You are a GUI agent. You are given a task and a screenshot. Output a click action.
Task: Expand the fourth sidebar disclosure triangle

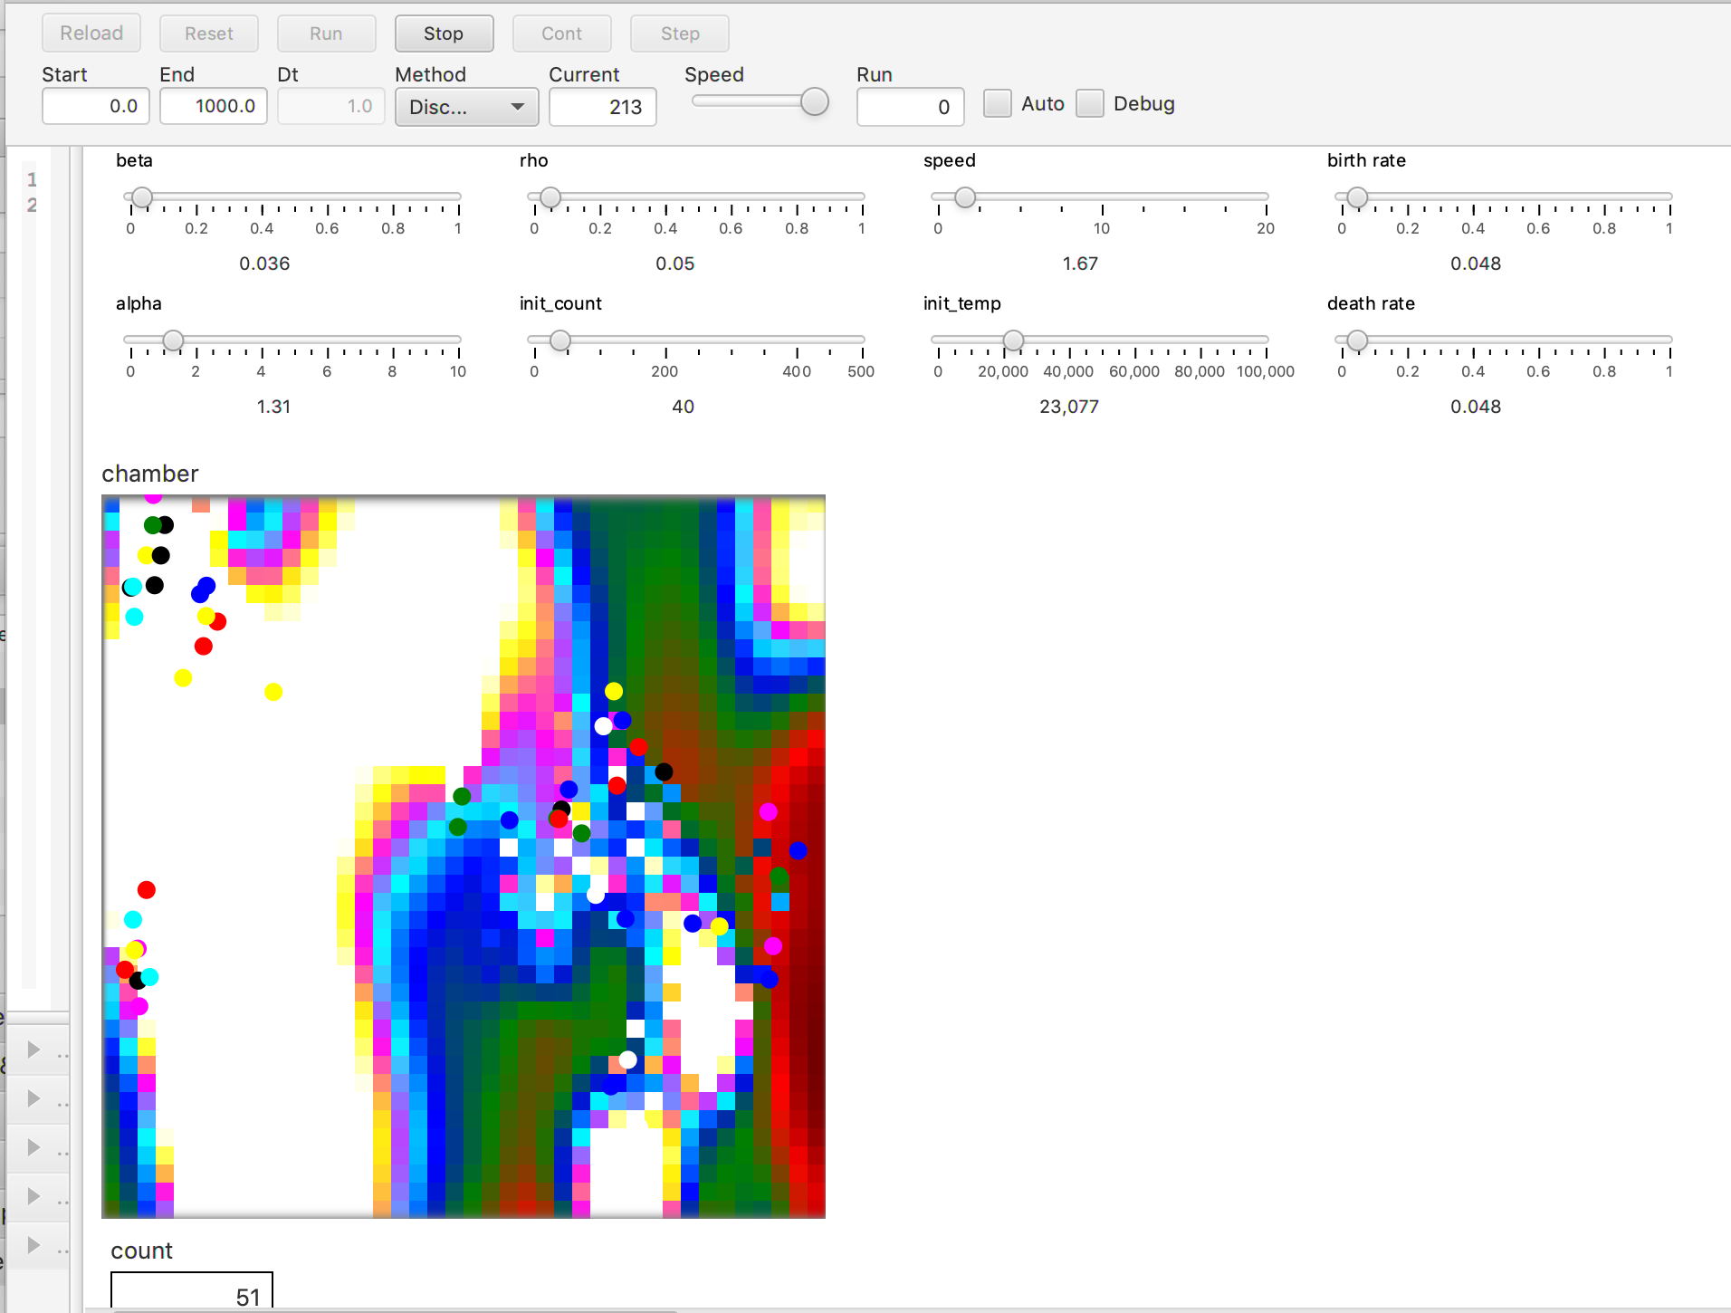(34, 1196)
